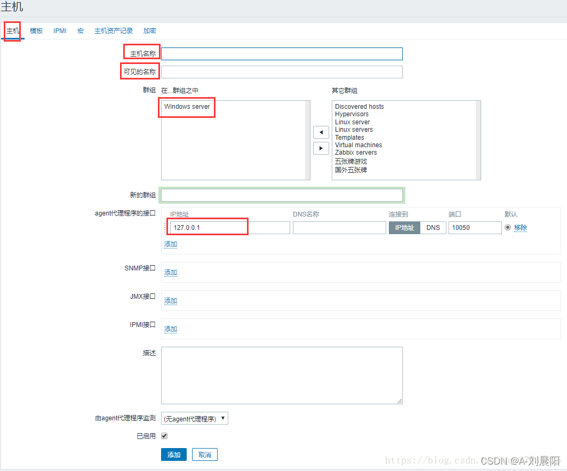Click the 取消 button
Viewport: 567px width, 471px height.
point(205,454)
